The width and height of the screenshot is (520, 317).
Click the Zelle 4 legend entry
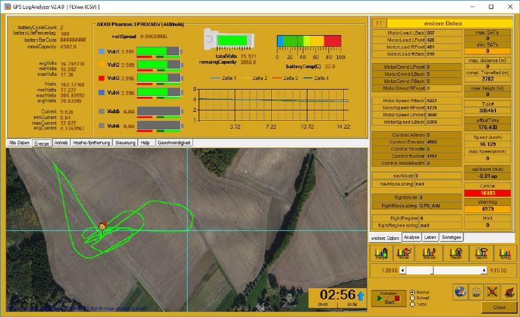(x=316, y=78)
